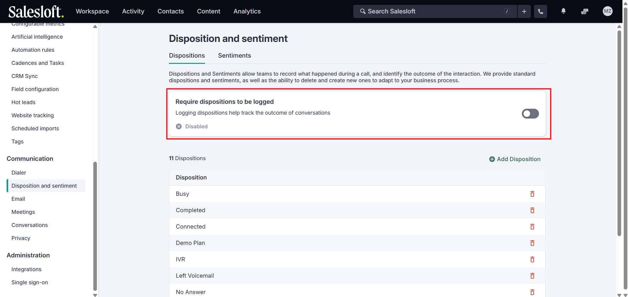Open the plus quick-create button
628x297 pixels.
(524, 11)
